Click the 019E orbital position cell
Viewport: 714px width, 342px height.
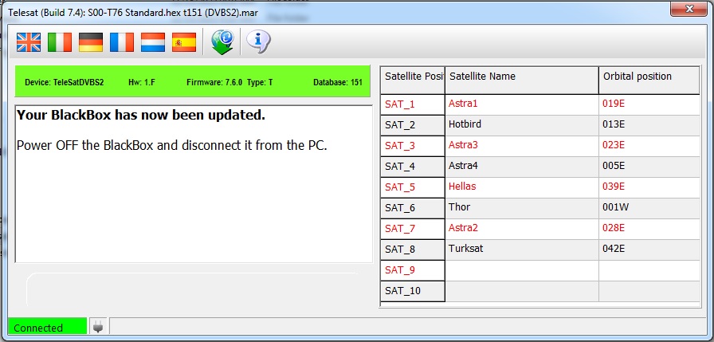click(x=649, y=104)
